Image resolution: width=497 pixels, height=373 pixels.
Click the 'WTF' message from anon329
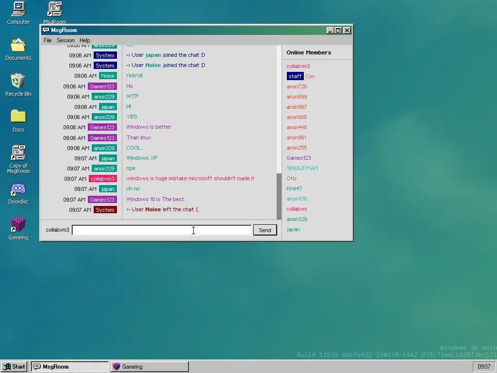tap(133, 96)
